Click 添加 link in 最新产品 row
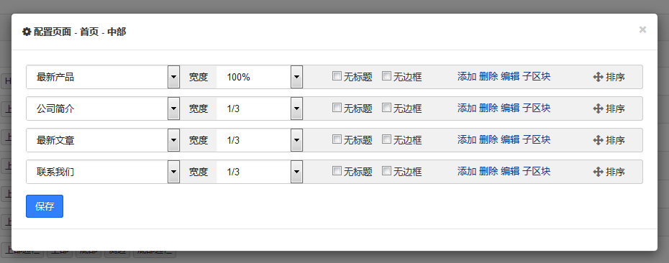Viewport: 669px width, 263px height. 467,77
